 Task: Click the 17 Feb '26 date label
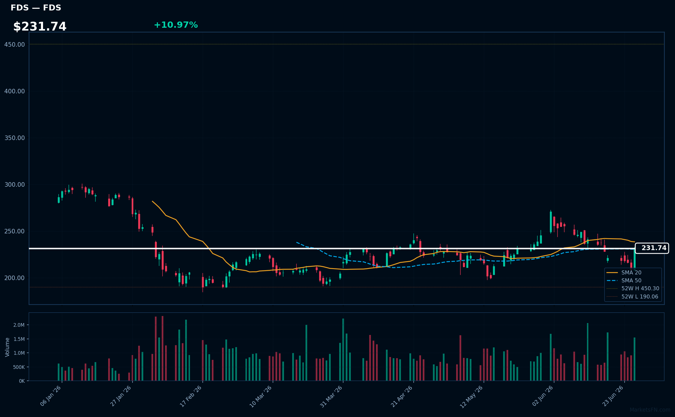coord(191,396)
